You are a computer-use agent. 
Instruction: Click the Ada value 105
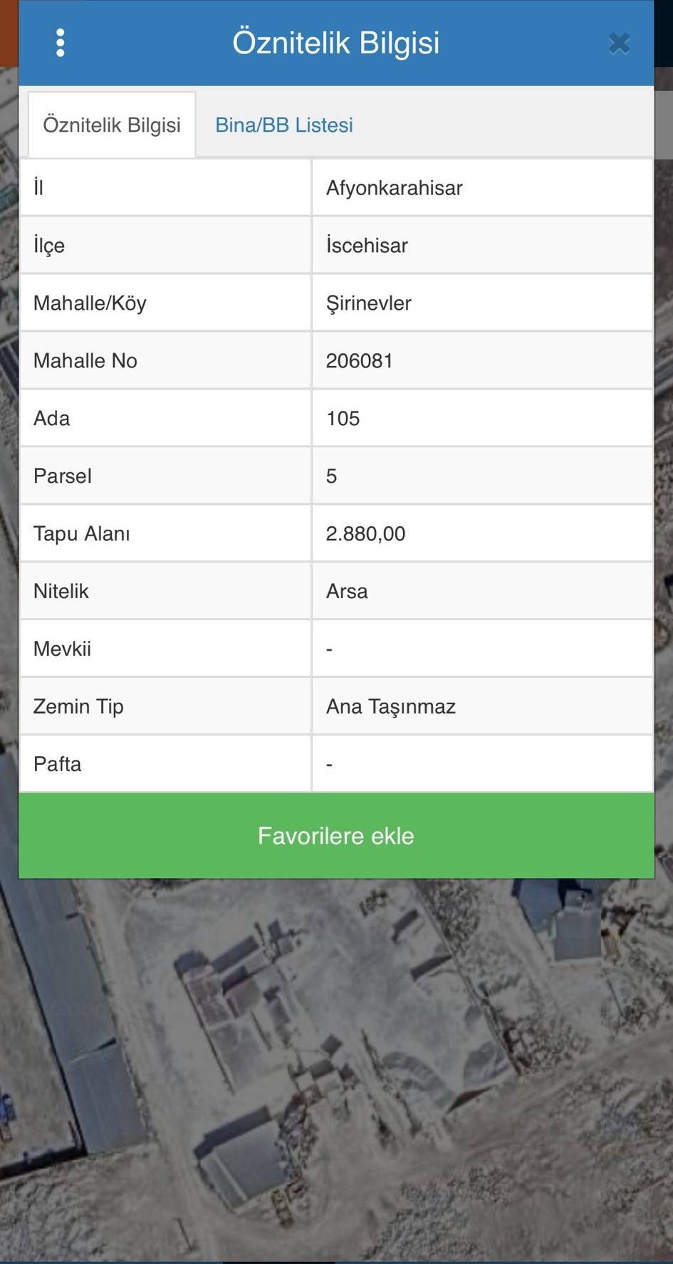click(x=343, y=419)
